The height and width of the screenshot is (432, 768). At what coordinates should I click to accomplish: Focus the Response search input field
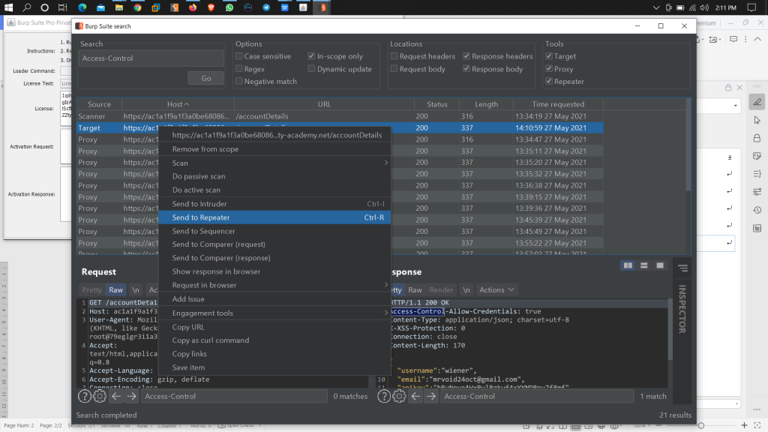[537, 396]
